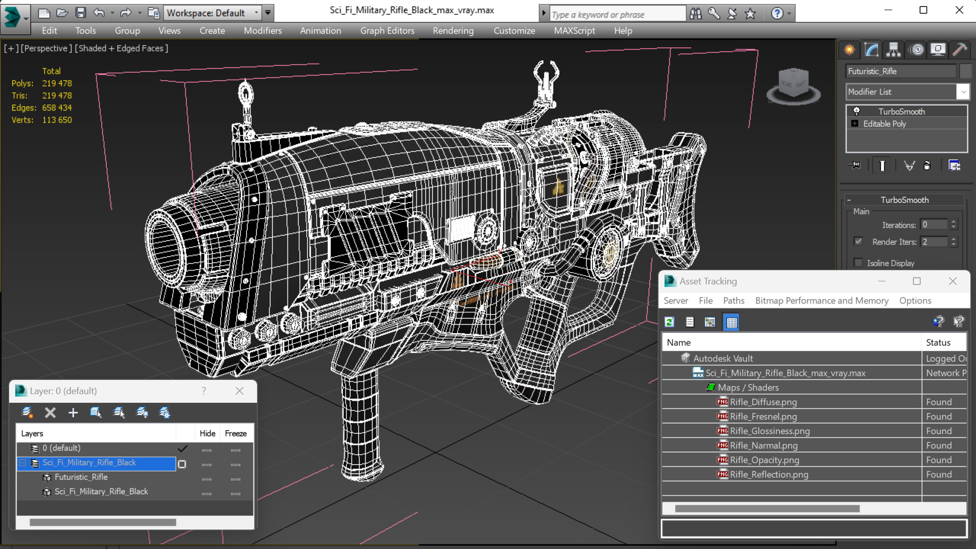Click the object color swatch

[965, 71]
